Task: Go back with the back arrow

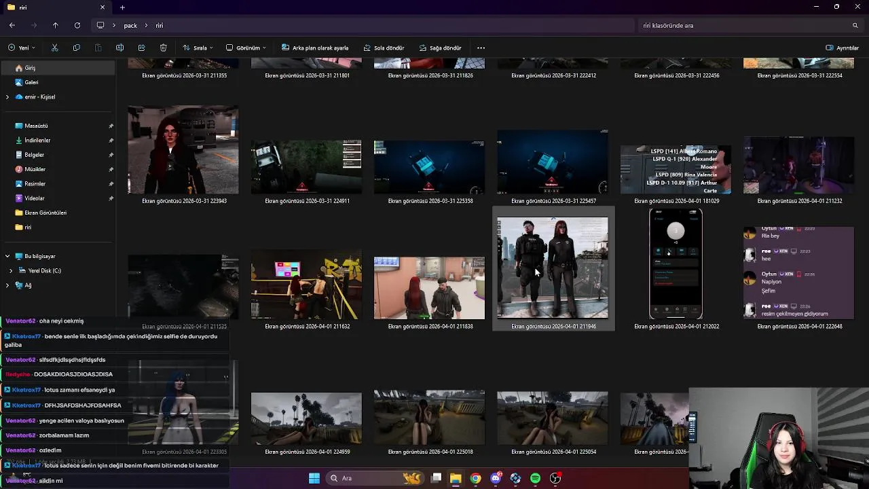Action: pos(12,25)
